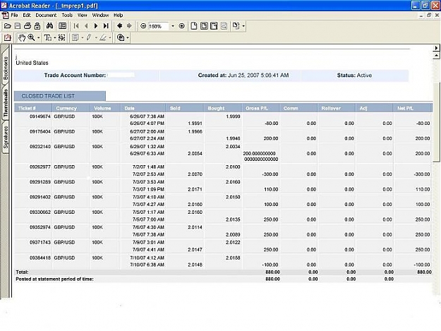Expand the signature tool dropdown arrow
Viewport: 441px width, 331px height.
coord(128,37)
